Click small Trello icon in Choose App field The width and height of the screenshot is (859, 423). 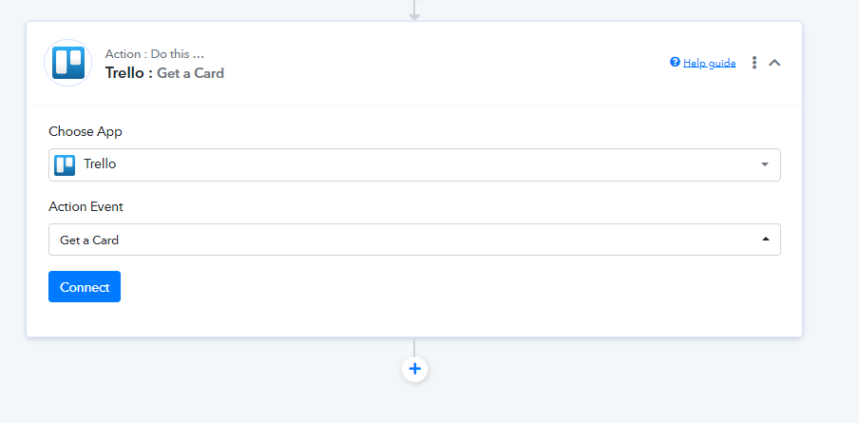[x=65, y=165]
